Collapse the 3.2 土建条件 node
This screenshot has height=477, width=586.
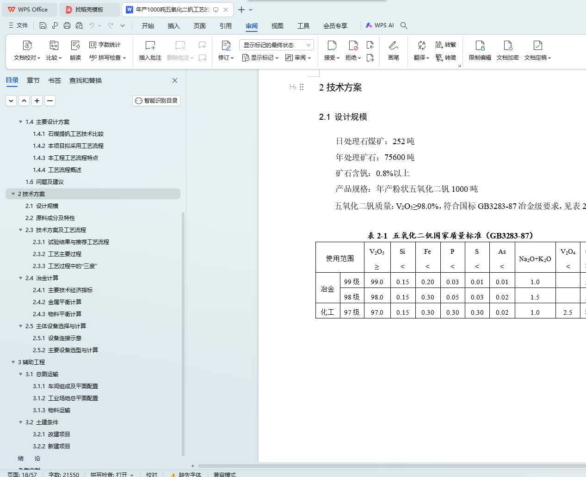pos(20,422)
